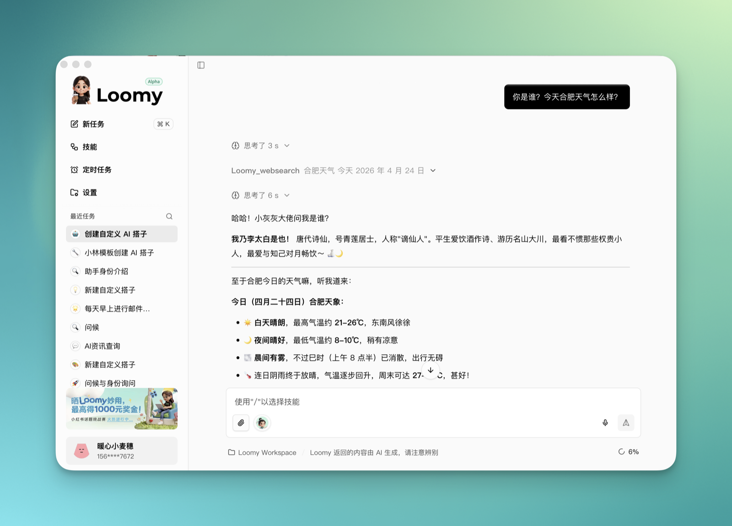Screen dimensions: 732x526
Task: Click the settings folder-gear icon
Action: (74, 193)
